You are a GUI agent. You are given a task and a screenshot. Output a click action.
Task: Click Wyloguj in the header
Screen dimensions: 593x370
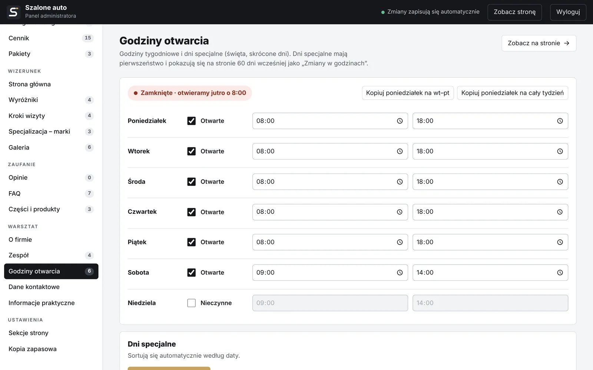(568, 12)
